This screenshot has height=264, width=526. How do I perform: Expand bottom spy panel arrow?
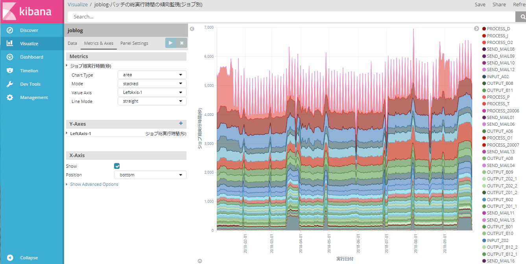tap(199, 261)
